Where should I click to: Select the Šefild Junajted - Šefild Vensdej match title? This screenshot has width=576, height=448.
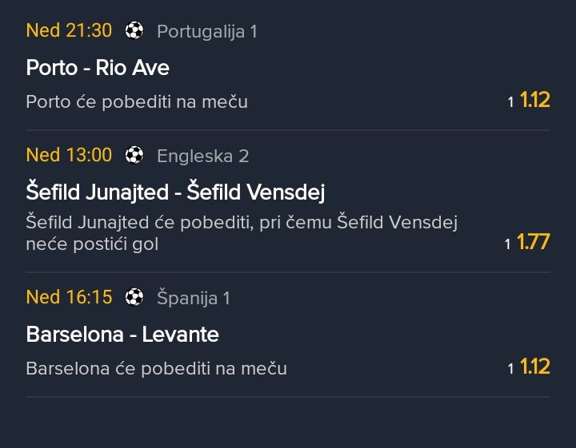175,192
